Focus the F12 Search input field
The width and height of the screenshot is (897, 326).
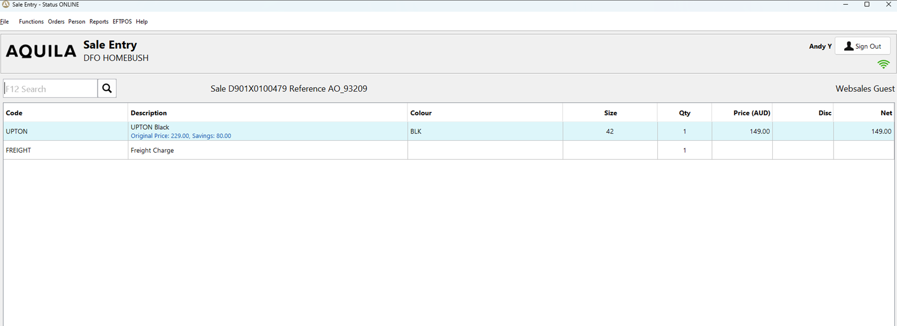[51, 89]
